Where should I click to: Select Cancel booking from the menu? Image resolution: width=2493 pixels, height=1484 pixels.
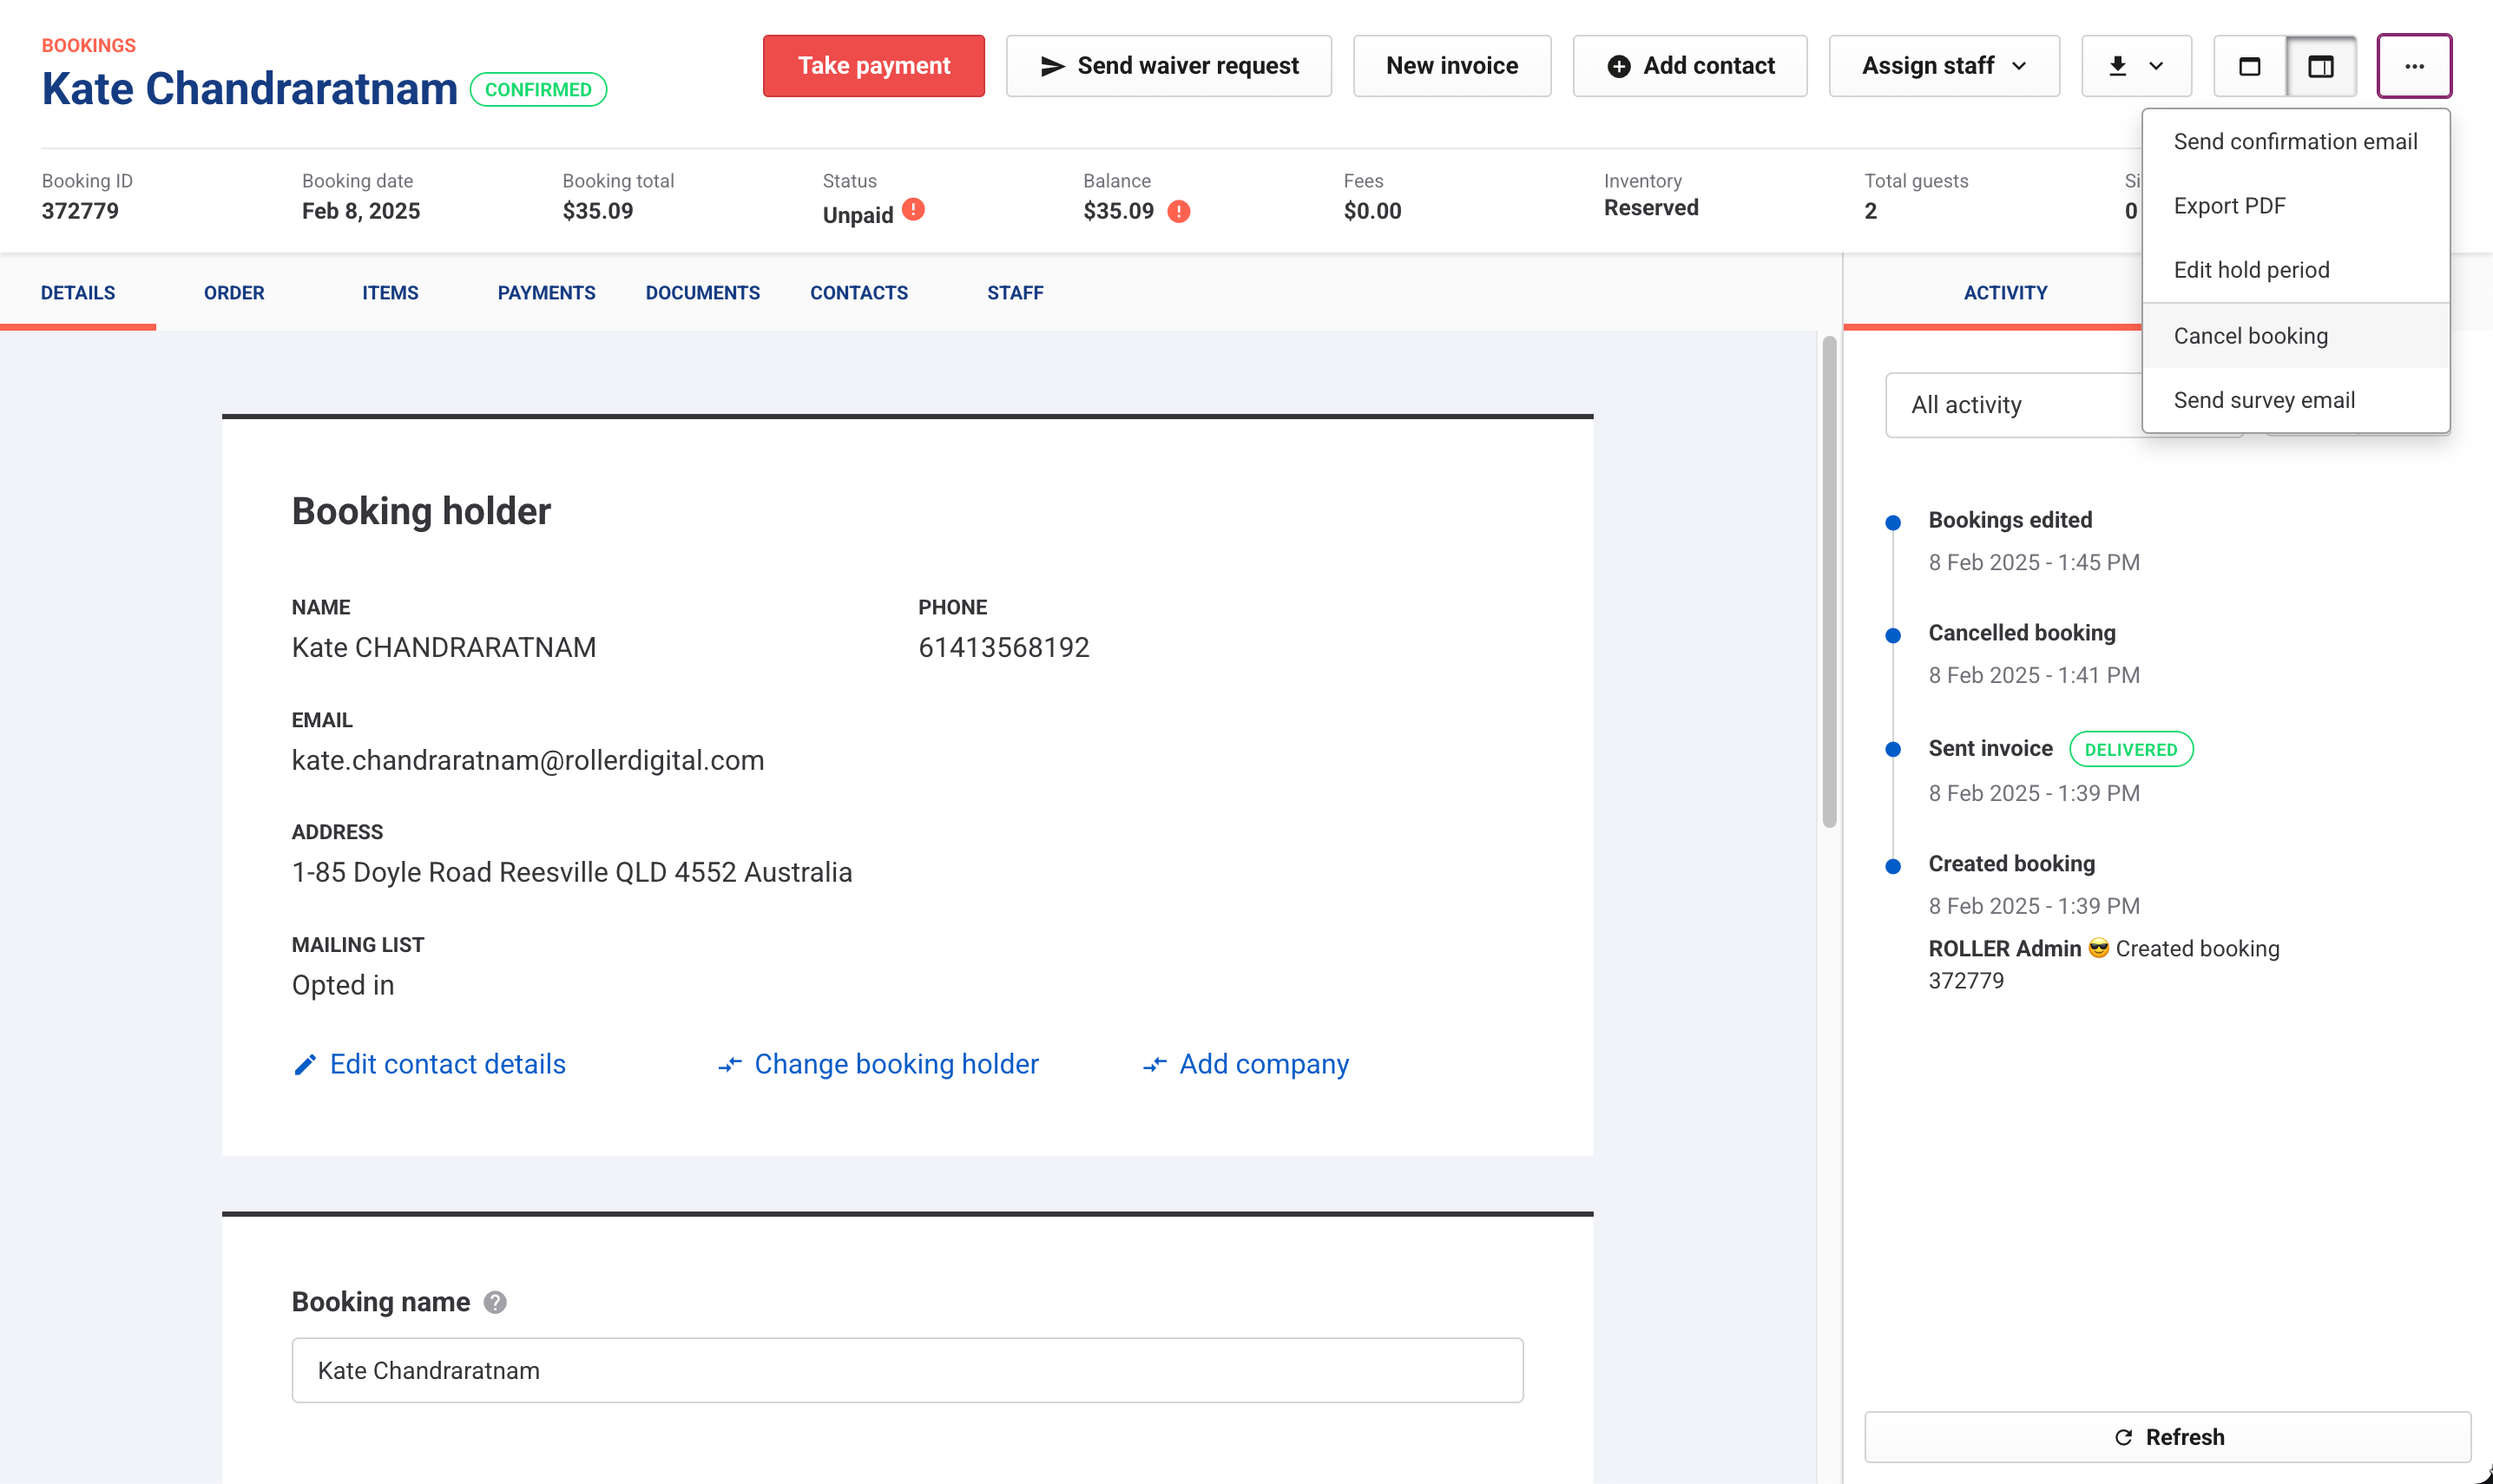click(2295, 336)
